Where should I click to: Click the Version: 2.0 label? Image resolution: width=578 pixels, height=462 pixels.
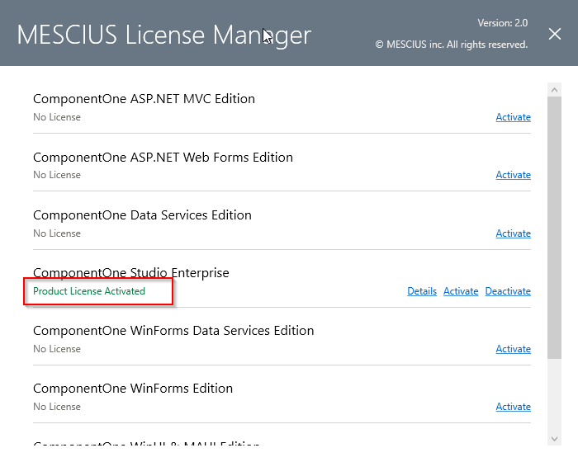(x=502, y=23)
